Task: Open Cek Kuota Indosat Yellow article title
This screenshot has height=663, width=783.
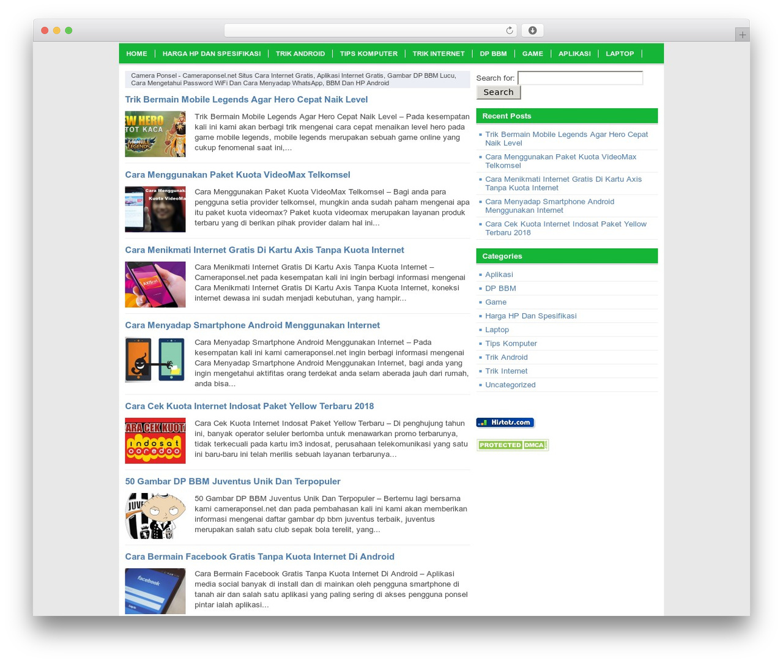Action: point(250,406)
